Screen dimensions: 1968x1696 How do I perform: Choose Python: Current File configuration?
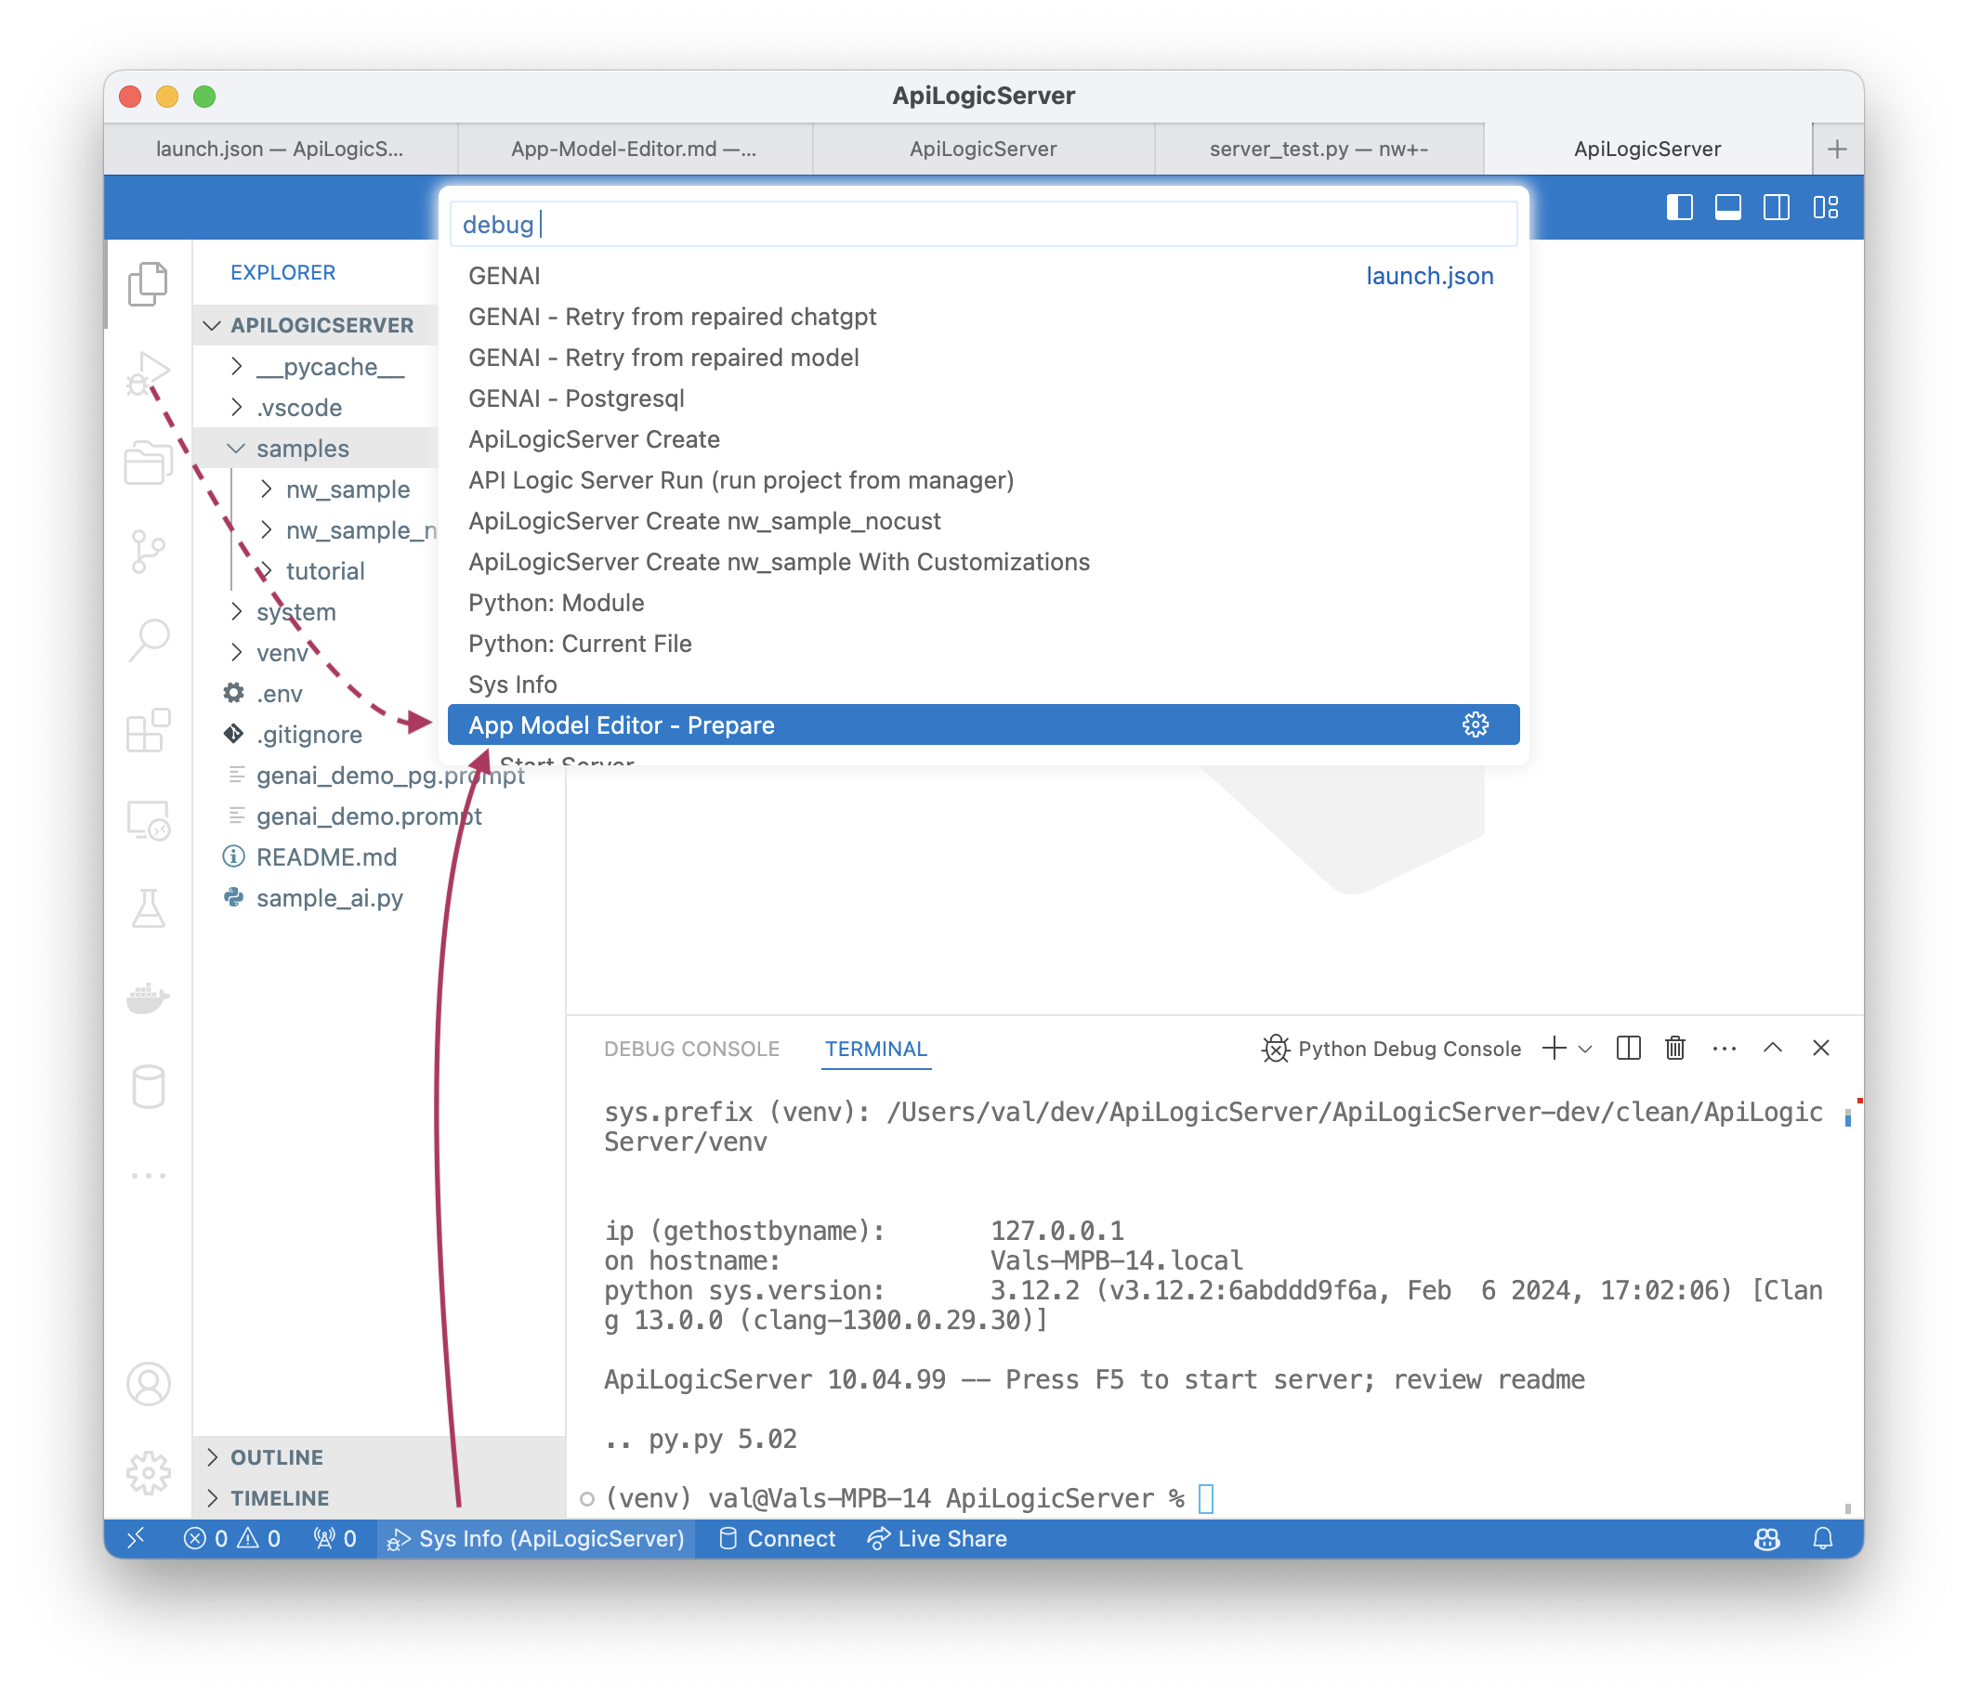[983, 644]
